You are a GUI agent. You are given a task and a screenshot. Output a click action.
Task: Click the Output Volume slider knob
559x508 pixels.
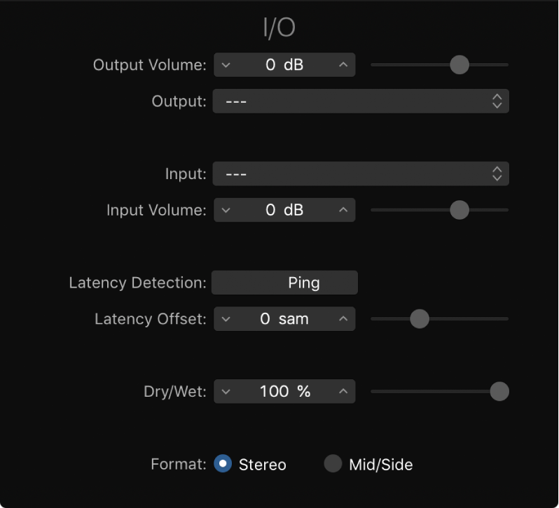point(460,65)
